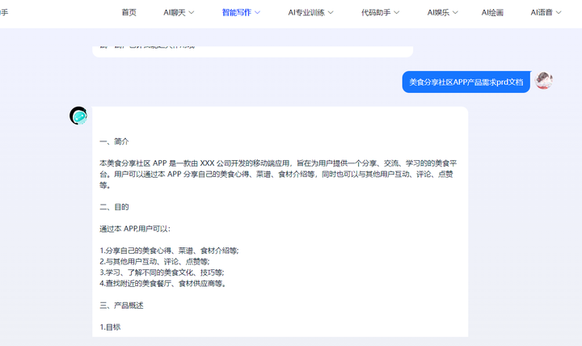Click list item 1.分享自己的美食心得
Screen dimensions: 582x346
coord(169,251)
